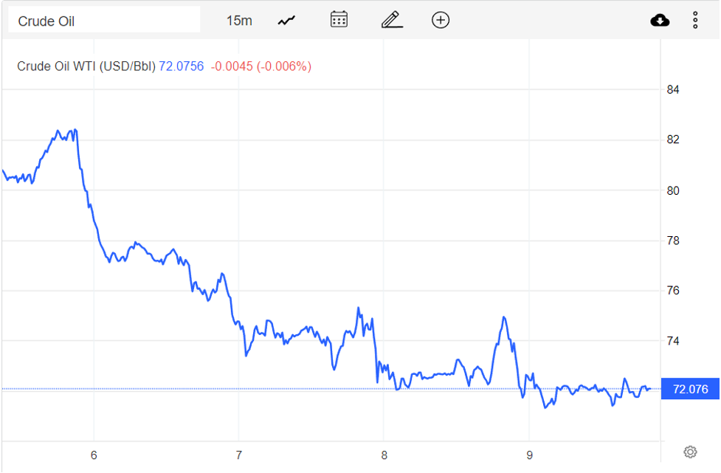Click the date label 6 on time axis
Image resolution: width=721 pixels, height=473 pixels.
pyautogui.click(x=94, y=455)
